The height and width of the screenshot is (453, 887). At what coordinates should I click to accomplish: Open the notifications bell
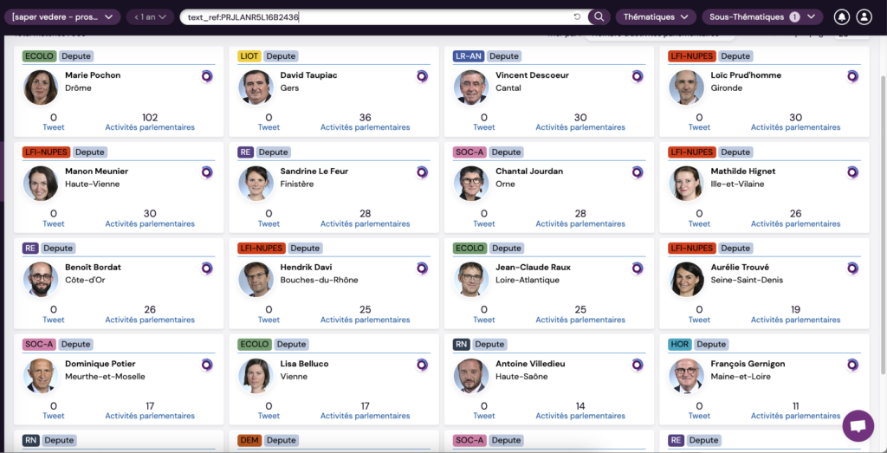841,16
